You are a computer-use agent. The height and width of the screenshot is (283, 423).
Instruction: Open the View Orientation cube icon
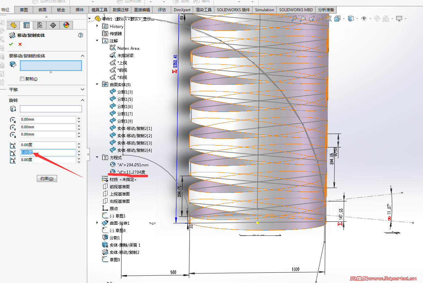[337, 19]
